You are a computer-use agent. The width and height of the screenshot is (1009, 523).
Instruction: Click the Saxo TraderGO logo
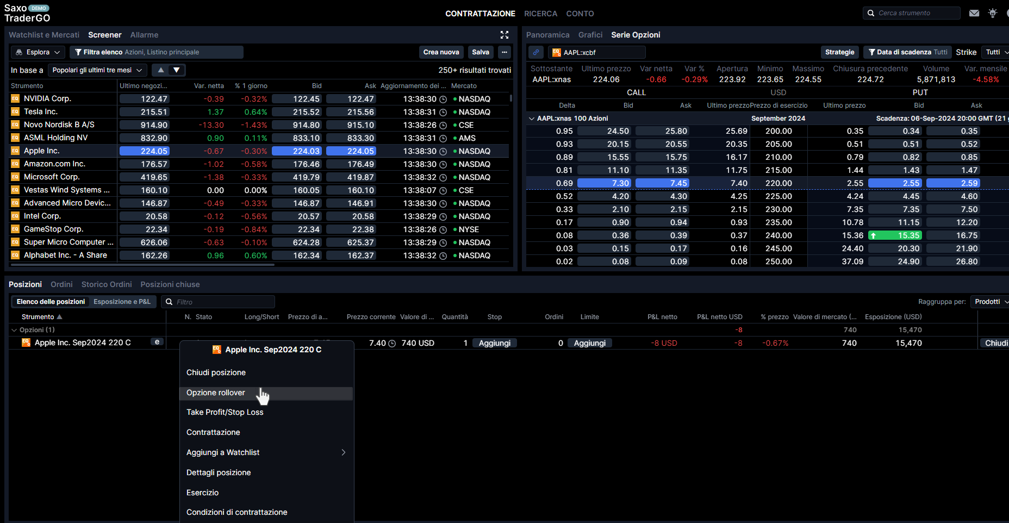(27, 13)
